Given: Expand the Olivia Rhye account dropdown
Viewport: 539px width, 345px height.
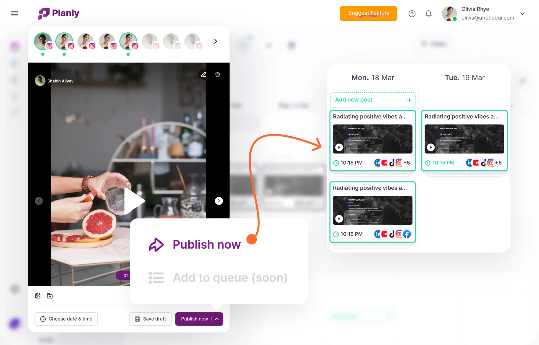Looking at the screenshot, I should (x=522, y=14).
